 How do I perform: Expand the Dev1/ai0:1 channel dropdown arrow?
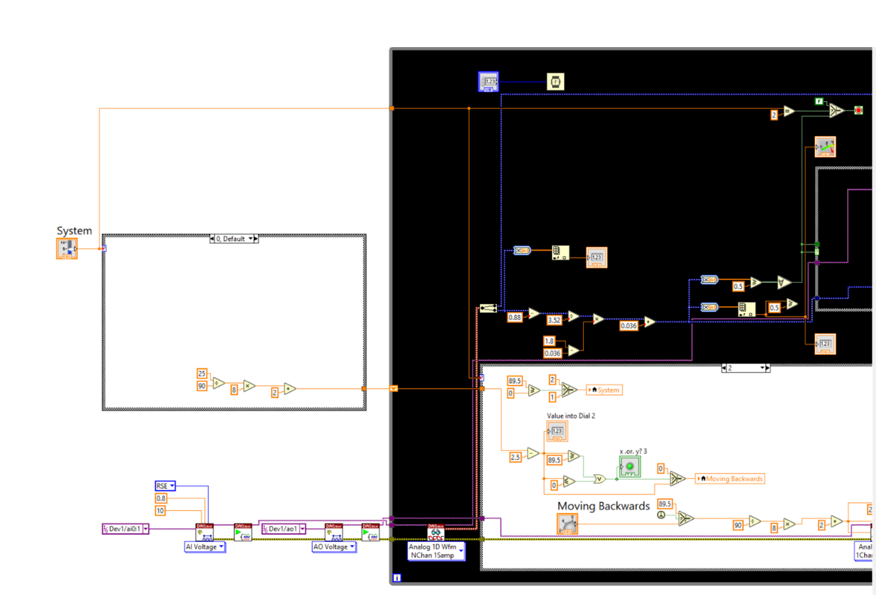(146, 529)
